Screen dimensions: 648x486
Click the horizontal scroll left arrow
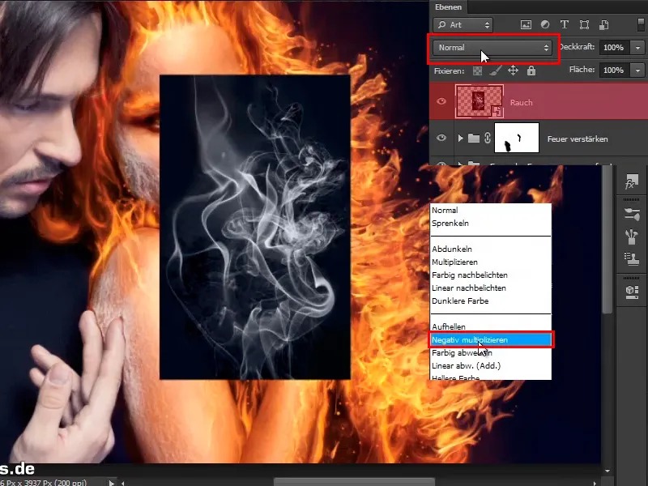pyautogui.click(x=123, y=482)
